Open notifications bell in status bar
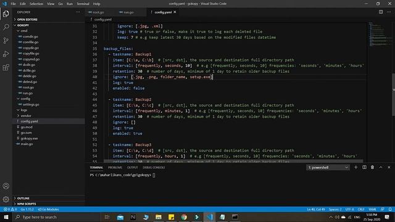The image size is (395, 222). (390, 210)
